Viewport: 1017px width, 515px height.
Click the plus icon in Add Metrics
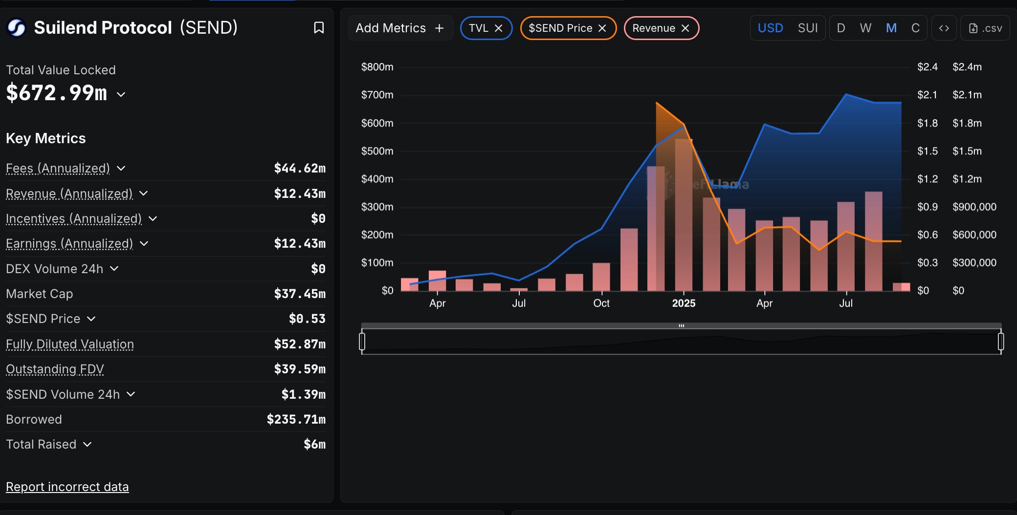(440, 28)
